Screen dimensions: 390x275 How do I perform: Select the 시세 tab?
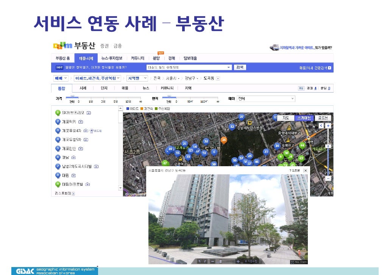(83, 88)
